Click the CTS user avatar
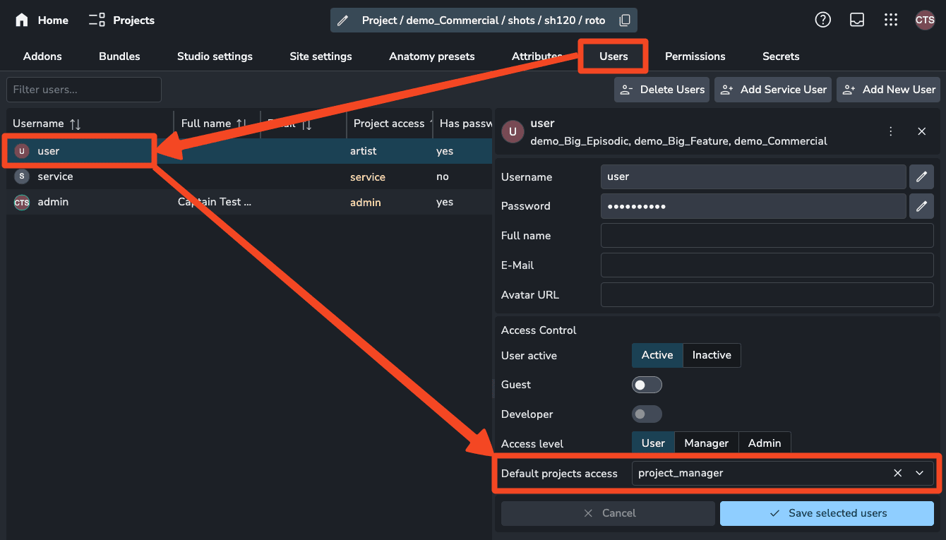The image size is (946, 540). 925,20
